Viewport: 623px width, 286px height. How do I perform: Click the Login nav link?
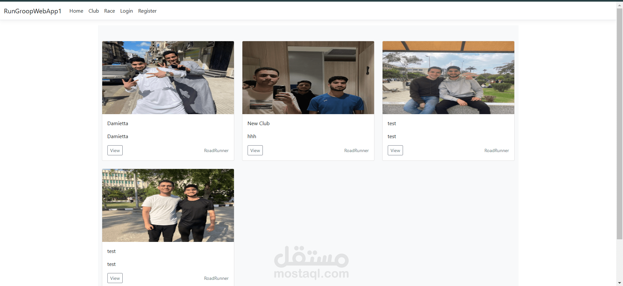127,11
